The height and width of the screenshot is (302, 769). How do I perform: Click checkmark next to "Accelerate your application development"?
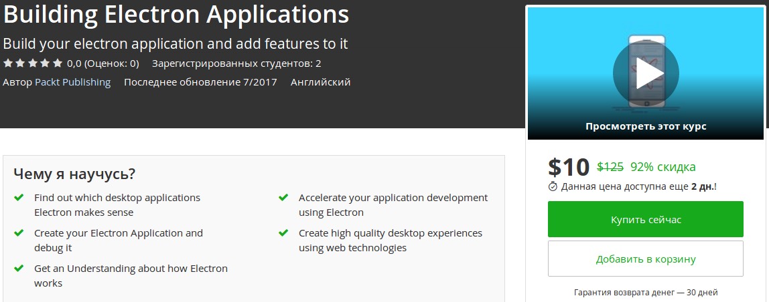click(x=283, y=198)
